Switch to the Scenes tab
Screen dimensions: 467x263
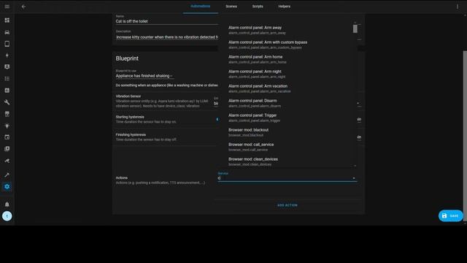[231, 7]
